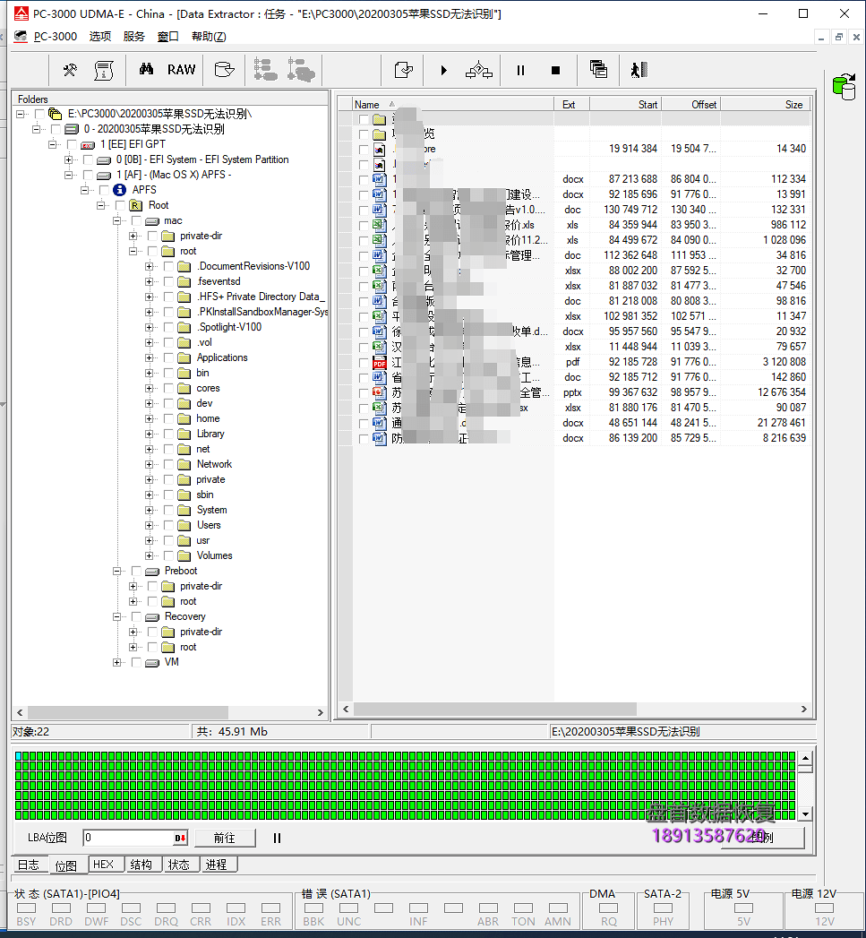Tick the checkbox for Users folder

(x=168, y=525)
